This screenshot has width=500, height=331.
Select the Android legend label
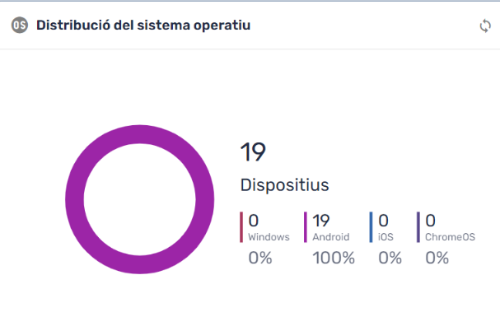(x=331, y=237)
